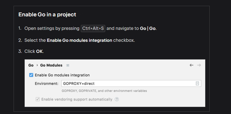The width and height of the screenshot is (231, 114).
Task: Click the 'Enable Go in a project' heading
Action: click(x=47, y=14)
